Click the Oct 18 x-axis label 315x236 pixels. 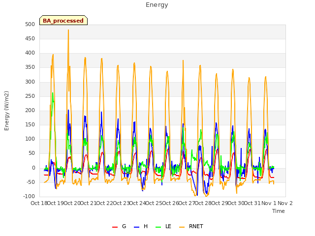click(39, 203)
